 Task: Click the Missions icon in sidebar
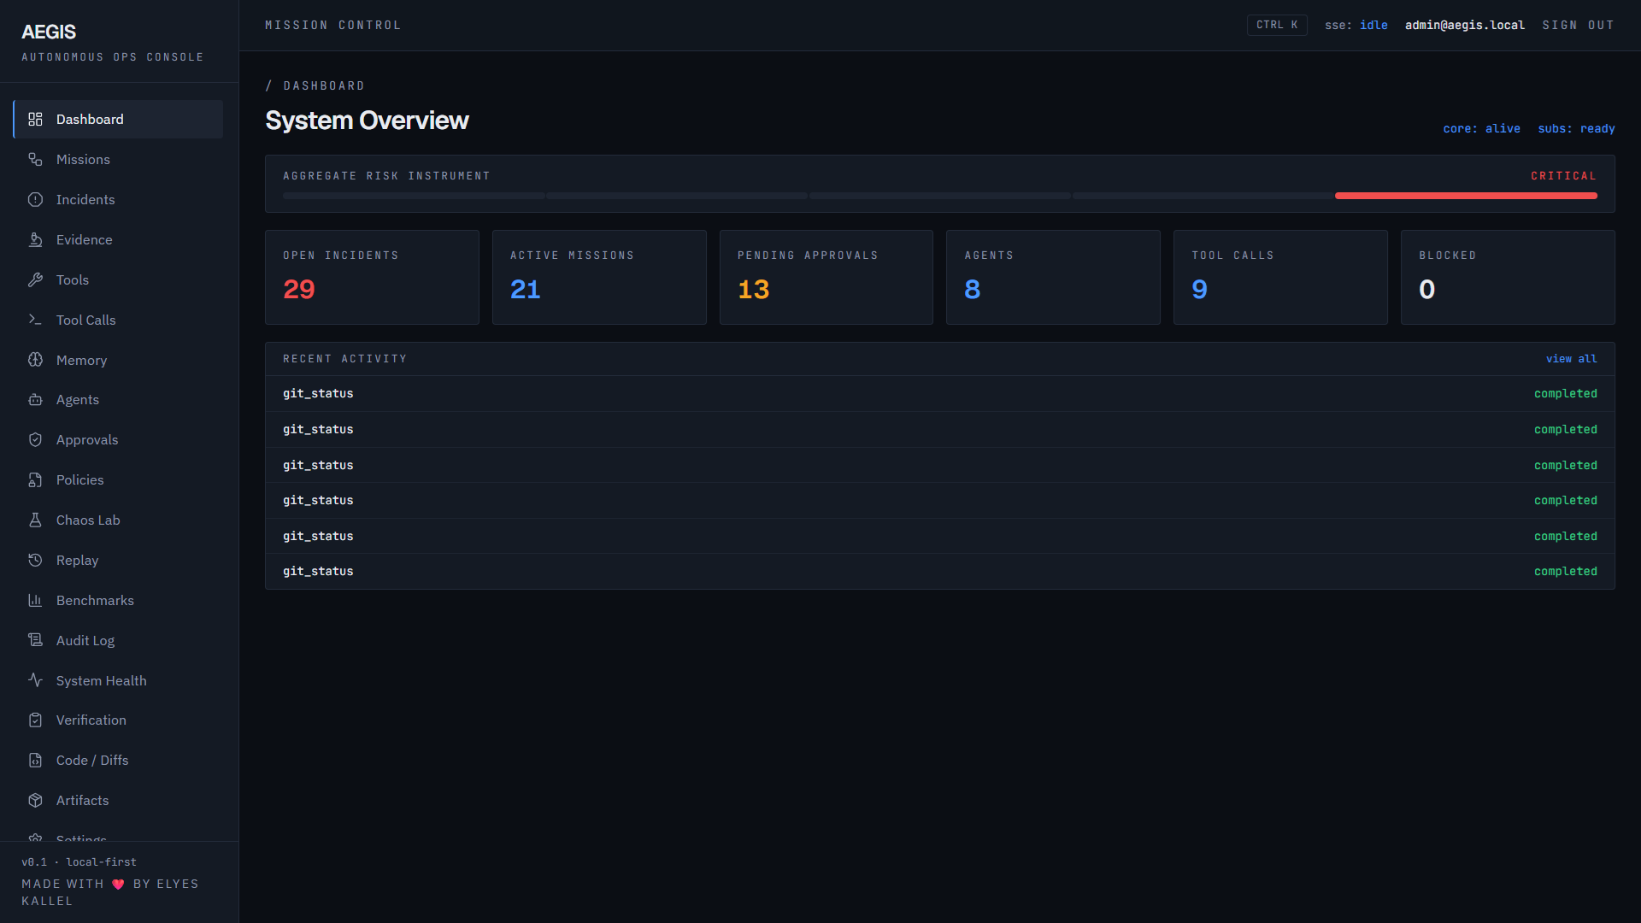(35, 159)
